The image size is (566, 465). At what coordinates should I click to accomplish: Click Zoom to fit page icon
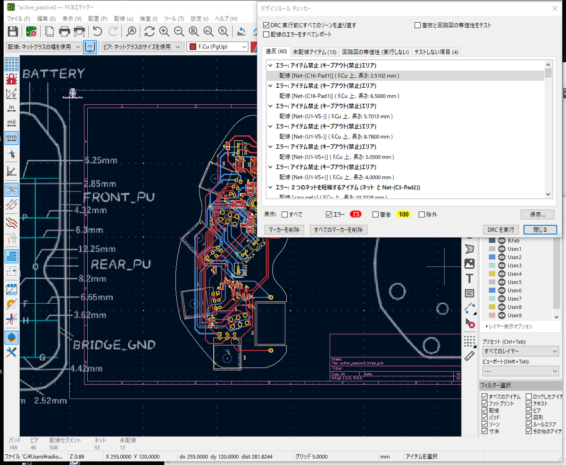[194, 32]
